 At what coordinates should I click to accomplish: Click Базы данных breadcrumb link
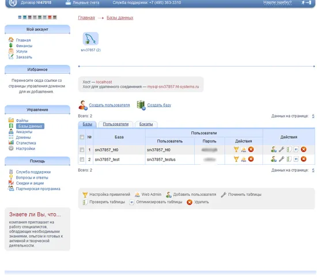(120, 18)
